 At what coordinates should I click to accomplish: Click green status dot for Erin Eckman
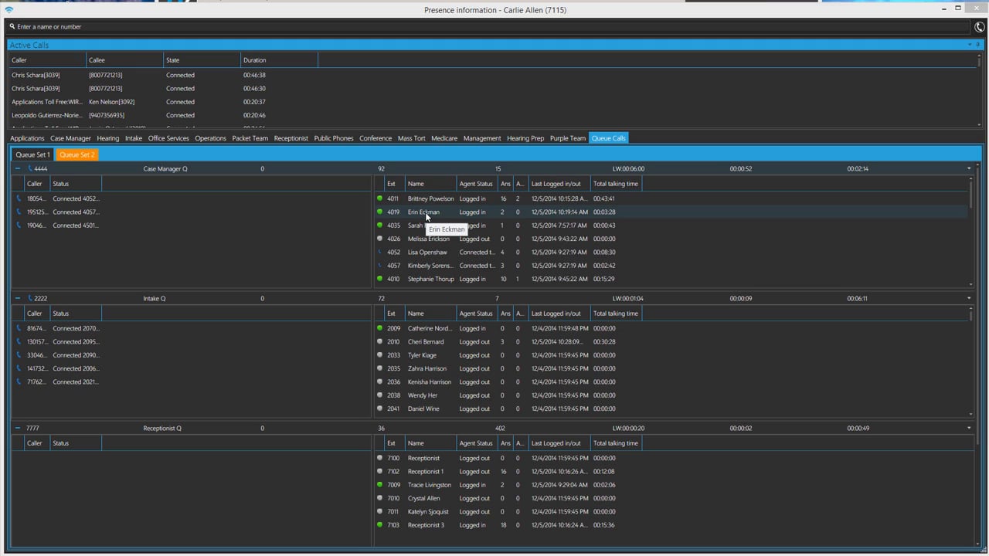click(379, 212)
